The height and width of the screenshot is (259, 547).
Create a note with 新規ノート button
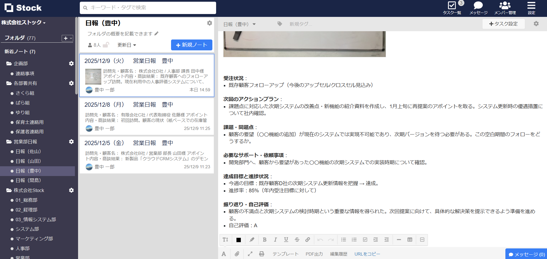[x=191, y=45]
